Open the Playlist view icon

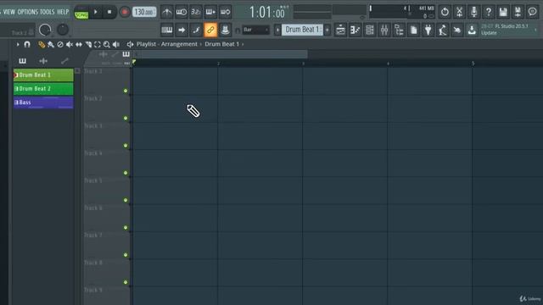pyautogui.click(x=340, y=30)
